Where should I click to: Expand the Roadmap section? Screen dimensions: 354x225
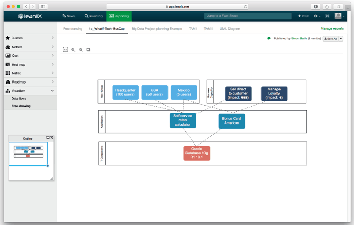(x=30, y=82)
